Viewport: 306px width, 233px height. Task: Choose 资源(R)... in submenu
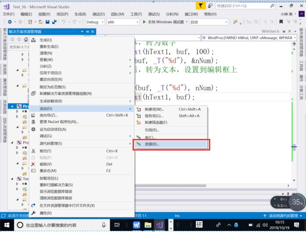pos(171,144)
